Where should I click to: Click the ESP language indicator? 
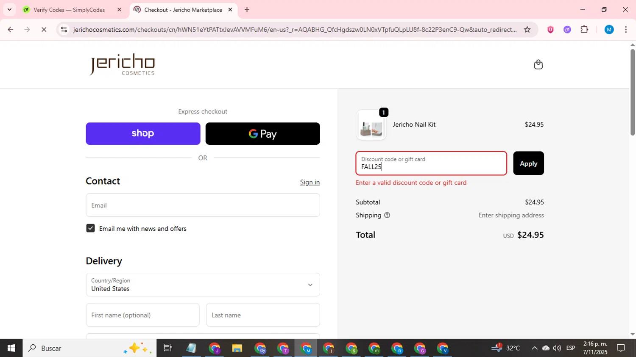(571, 348)
